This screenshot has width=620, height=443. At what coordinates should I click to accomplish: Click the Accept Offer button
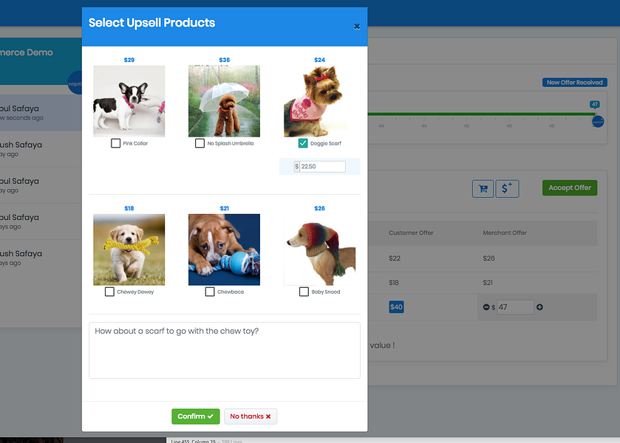click(x=570, y=188)
